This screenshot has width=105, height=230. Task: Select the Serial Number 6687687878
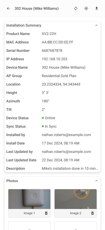(x=52, y=51)
